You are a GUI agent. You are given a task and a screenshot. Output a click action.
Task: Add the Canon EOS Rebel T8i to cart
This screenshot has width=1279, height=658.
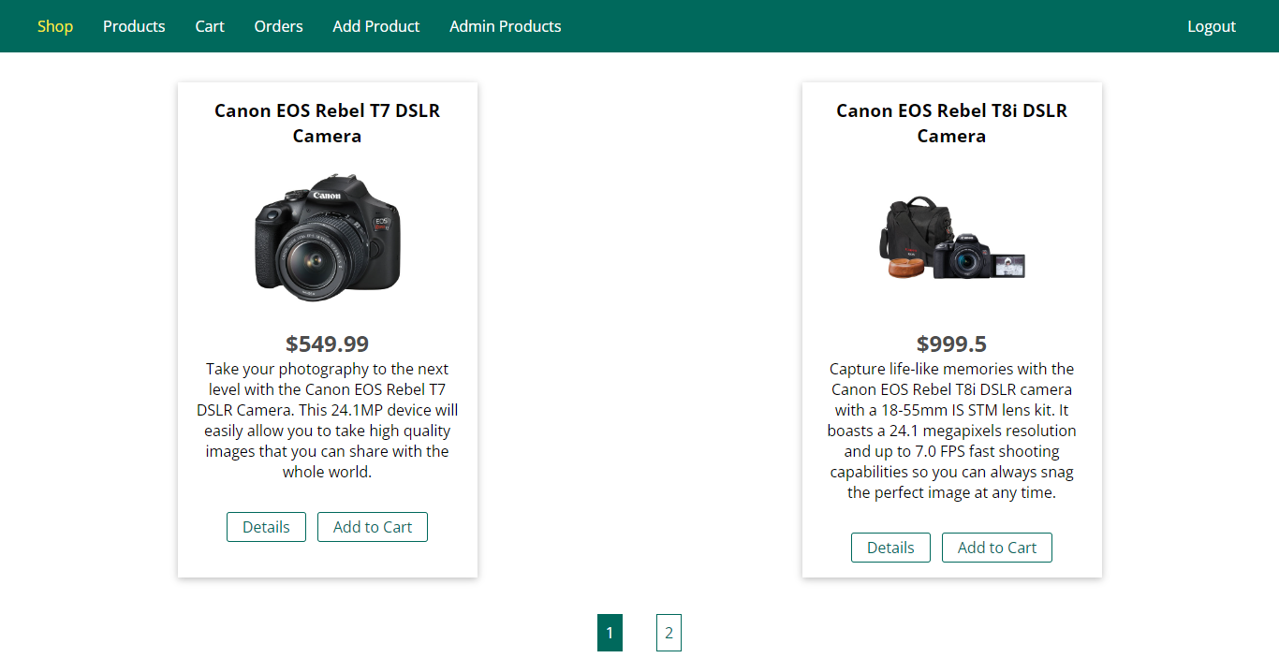point(996,547)
